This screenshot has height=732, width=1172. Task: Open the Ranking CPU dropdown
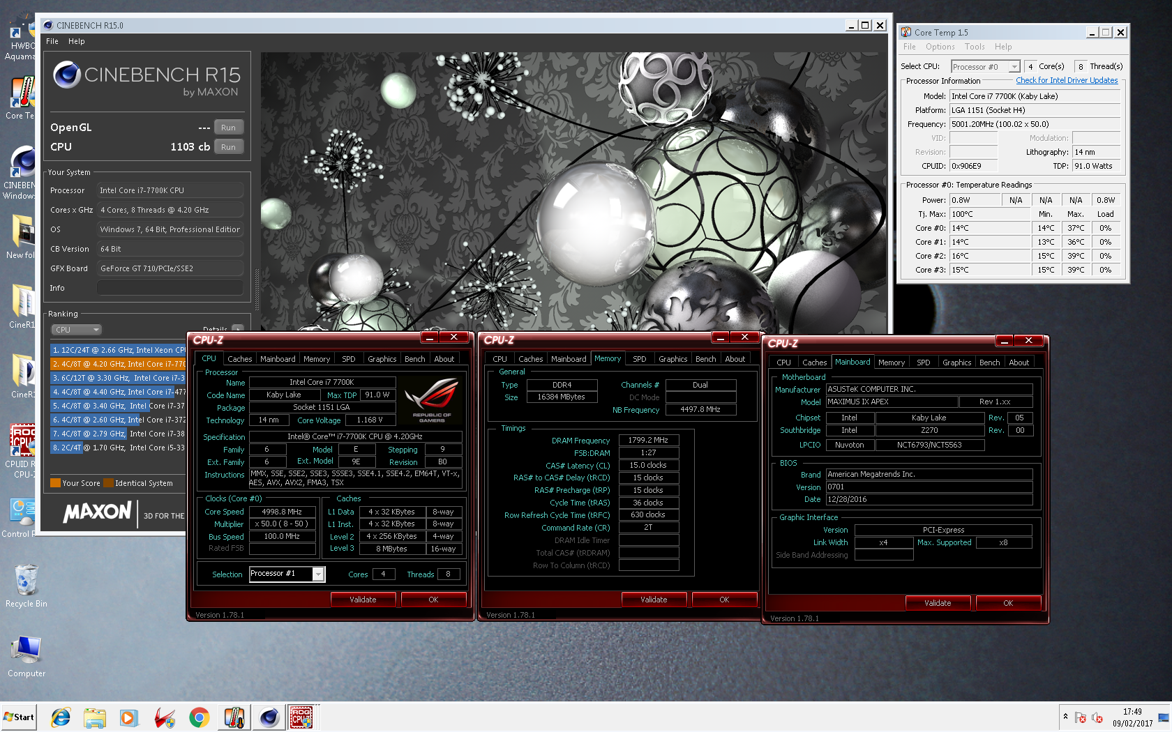[76, 330]
